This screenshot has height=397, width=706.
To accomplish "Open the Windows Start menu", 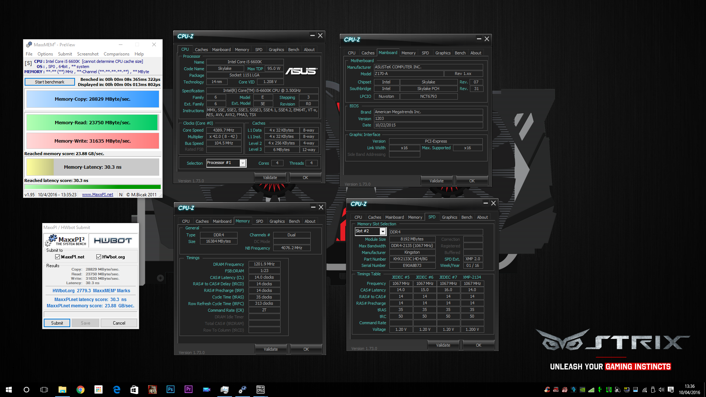I will tap(9, 390).
